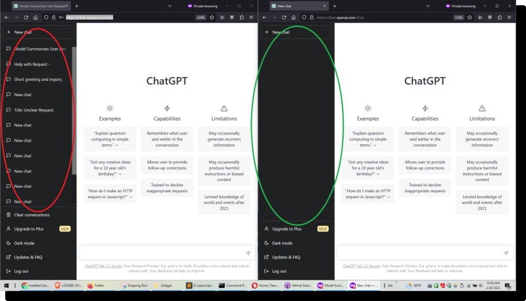Open the Firefox hamburger menu in the left window

point(251,18)
